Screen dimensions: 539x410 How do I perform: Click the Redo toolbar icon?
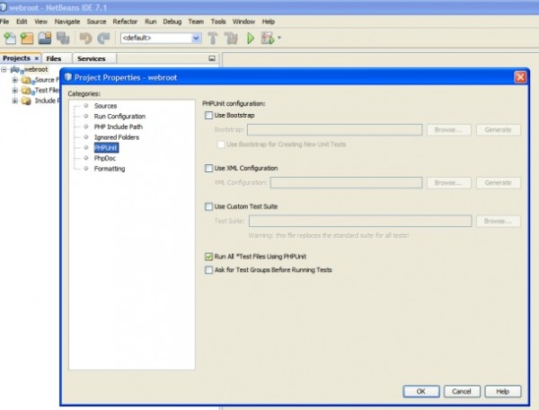103,38
